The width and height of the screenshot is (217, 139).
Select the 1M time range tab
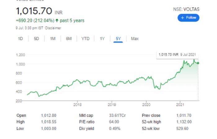(x=53, y=39)
